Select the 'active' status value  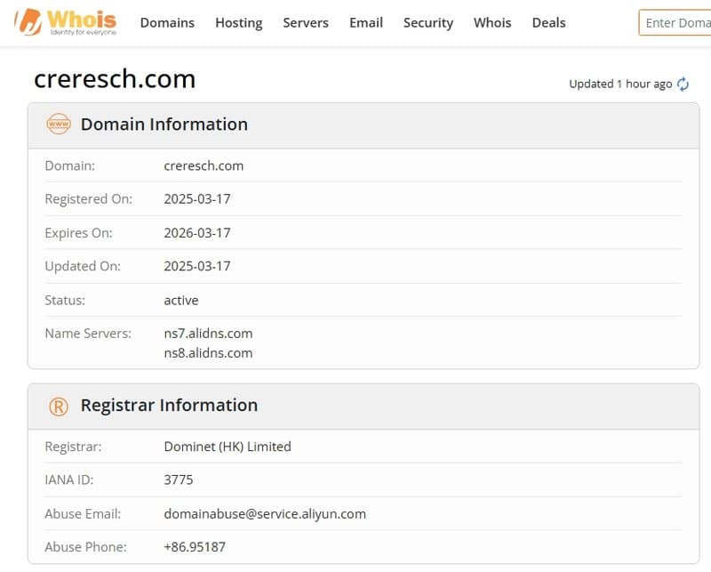pyautogui.click(x=181, y=300)
